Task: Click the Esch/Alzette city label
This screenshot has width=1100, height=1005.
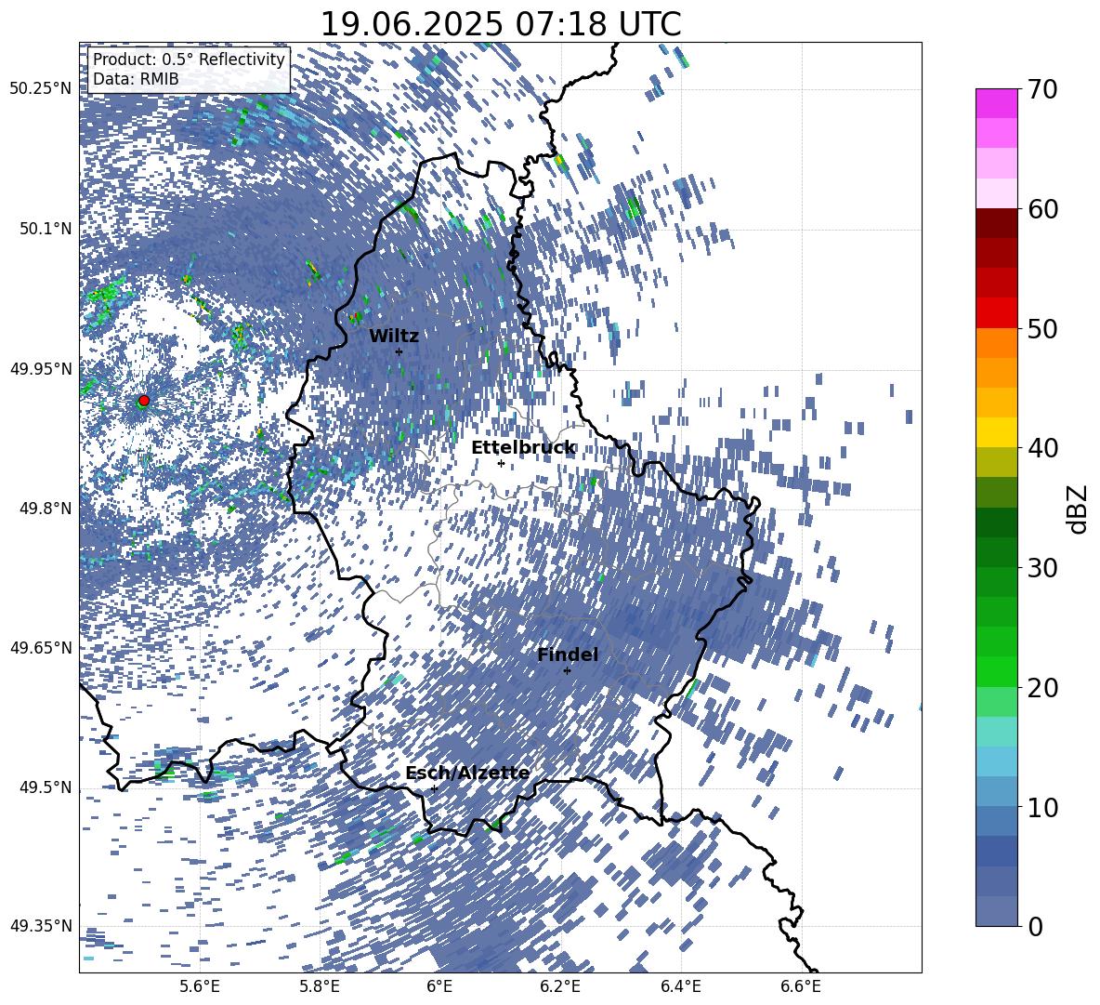Action: (468, 774)
